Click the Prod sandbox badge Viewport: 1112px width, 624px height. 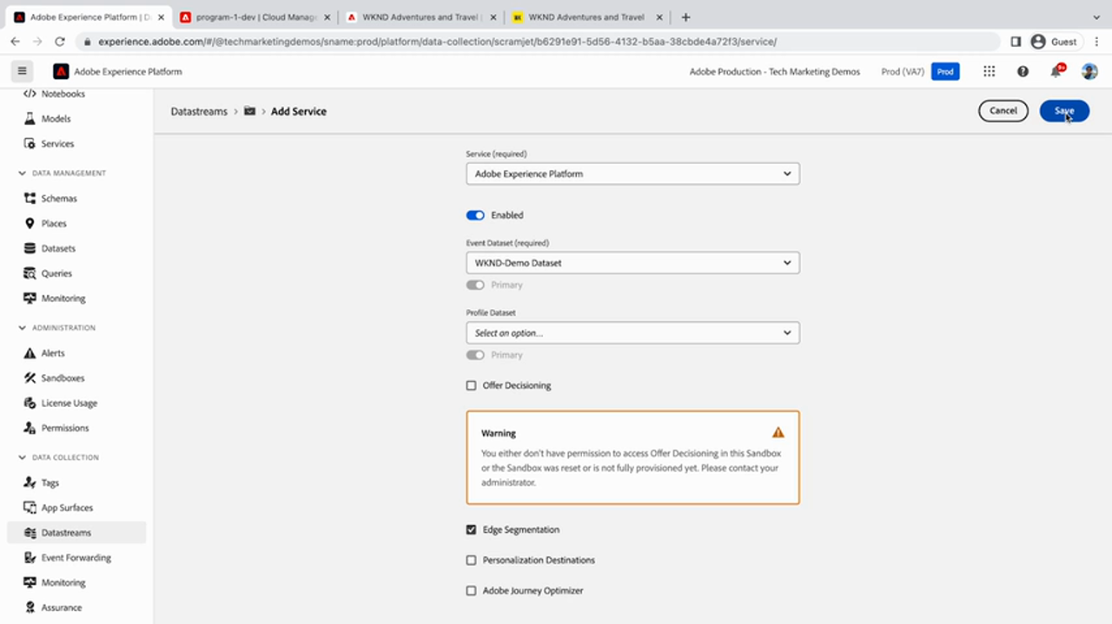(x=945, y=72)
